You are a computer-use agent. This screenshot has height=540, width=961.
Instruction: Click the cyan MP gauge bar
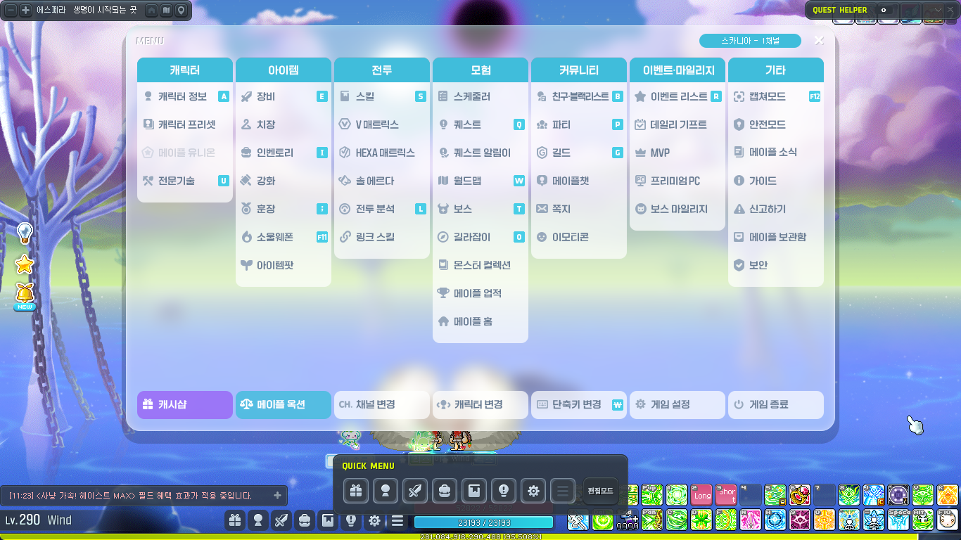[483, 522]
